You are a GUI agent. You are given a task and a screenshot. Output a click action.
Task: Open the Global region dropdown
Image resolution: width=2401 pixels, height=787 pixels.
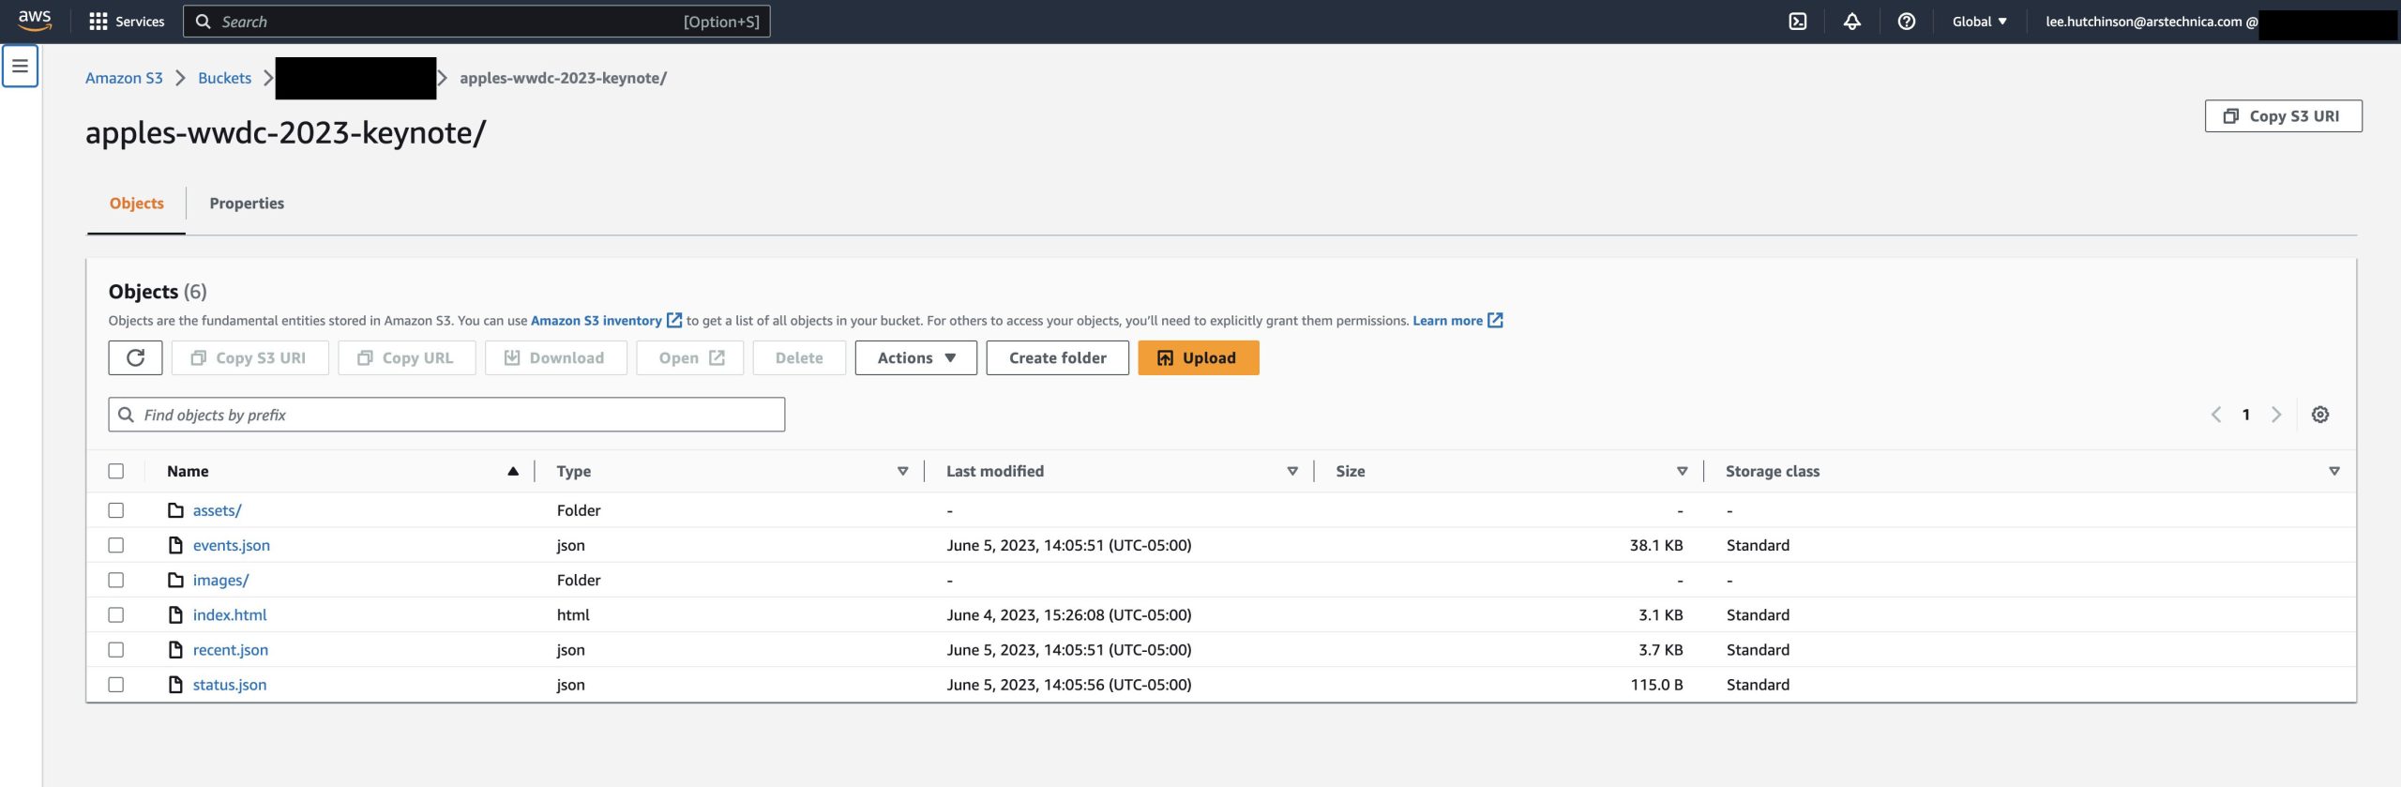click(x=1979, y=22)
